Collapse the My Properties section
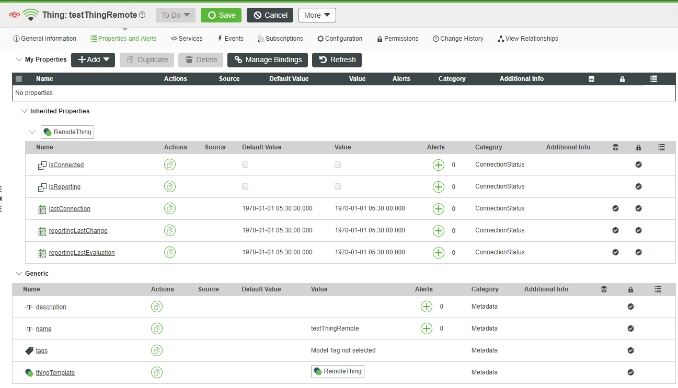This screenshot has height=388, width=678. (x=19, y=60)
